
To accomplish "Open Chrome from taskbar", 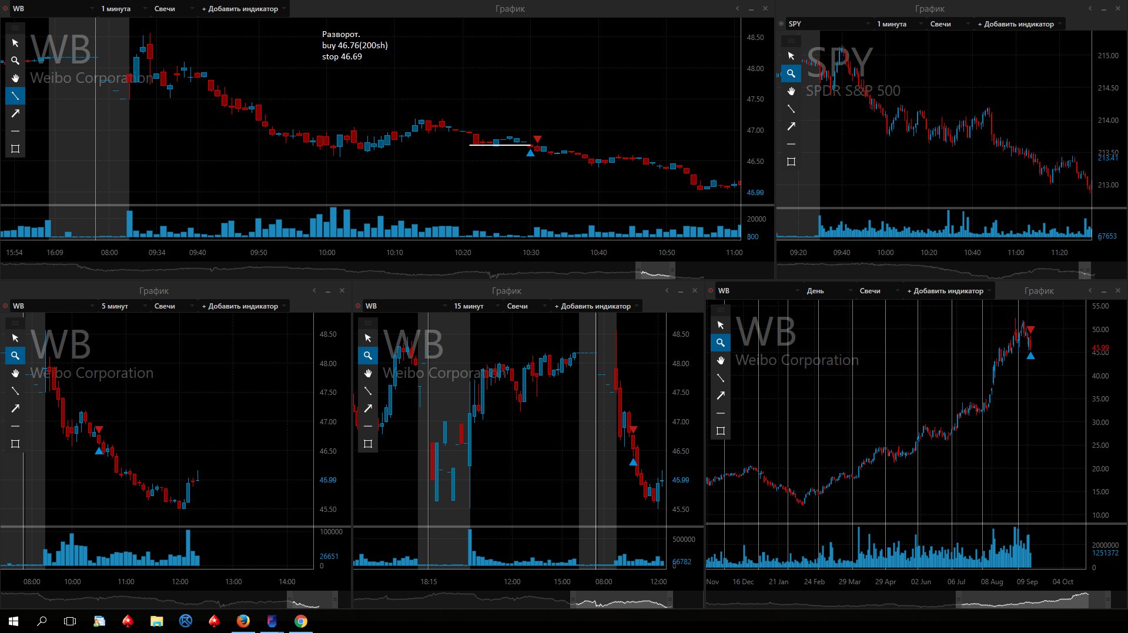I will point(300,621).
